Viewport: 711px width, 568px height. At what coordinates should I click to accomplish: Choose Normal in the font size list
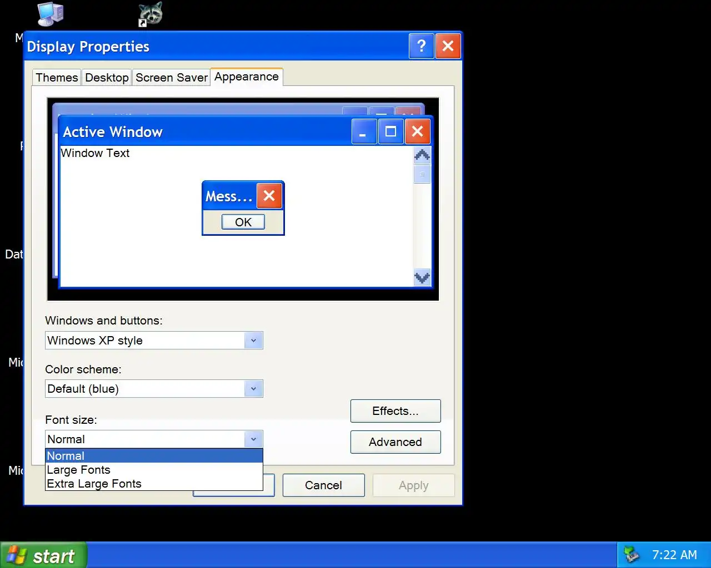[154, 456]
